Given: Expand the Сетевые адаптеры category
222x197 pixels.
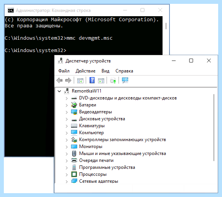Looking at the screenshot, I should tap(66, 182).
